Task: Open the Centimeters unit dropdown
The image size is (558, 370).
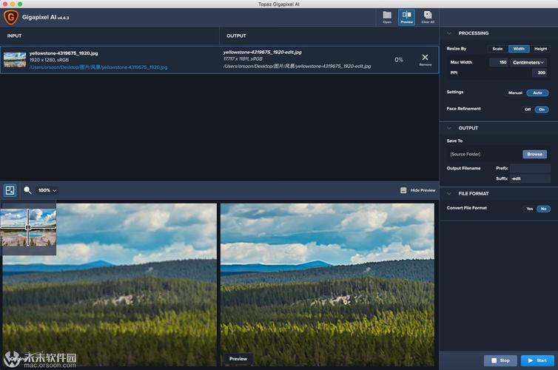Action: [x=528, y=62]
